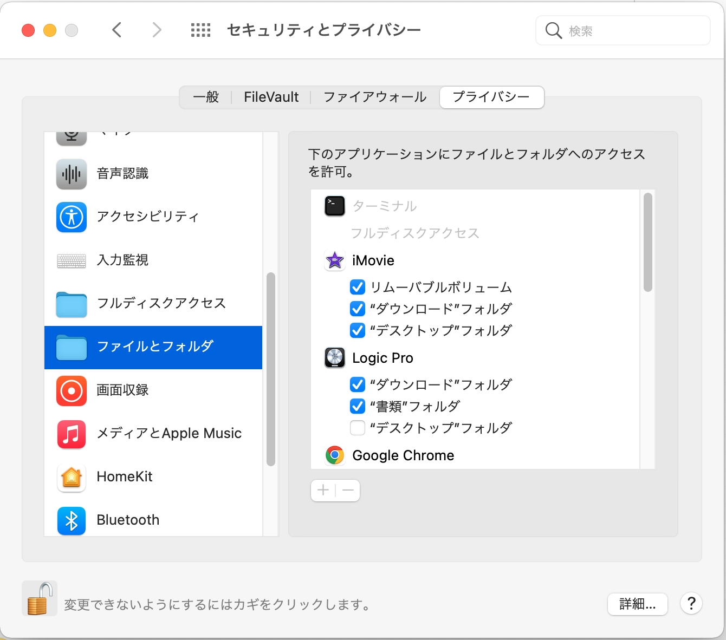This screenshot has height=640, width=726.
Task: Click the Terminal app icon
Action: [x=335, y=206]
